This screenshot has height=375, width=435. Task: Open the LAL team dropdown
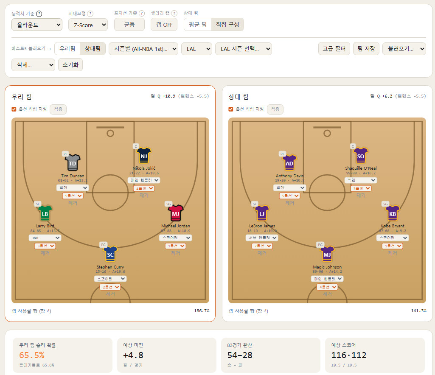196,49
